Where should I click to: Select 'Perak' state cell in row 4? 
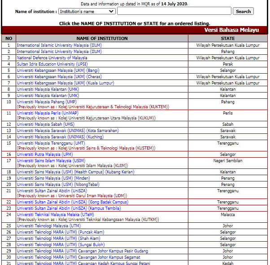coord(228,64)
